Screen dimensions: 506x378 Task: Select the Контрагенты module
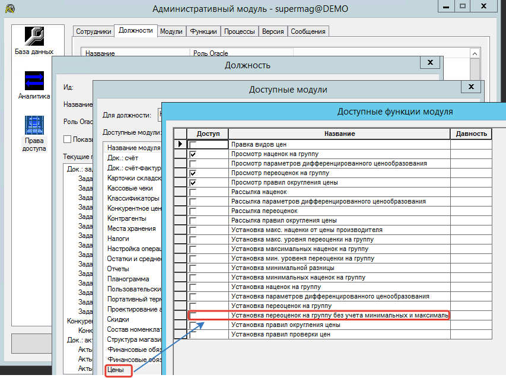pyautogui.click(x=127, y=218)
